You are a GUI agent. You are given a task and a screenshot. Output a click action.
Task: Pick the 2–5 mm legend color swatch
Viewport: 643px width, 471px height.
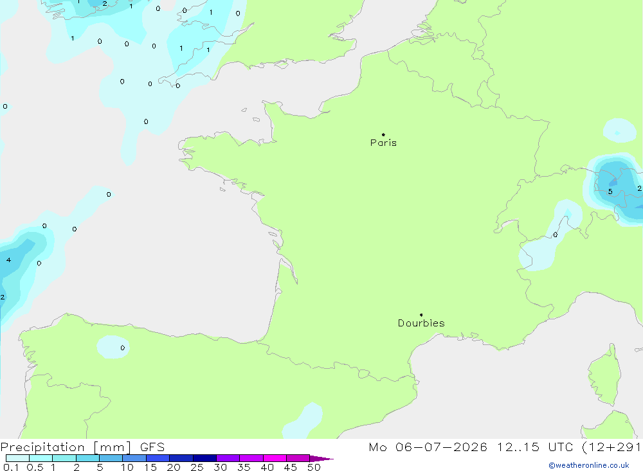(87, 458)
